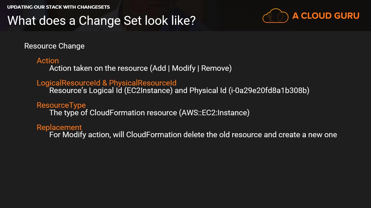371x208 pixels.
Task: Click the word "Remove" in the action list
Action: pyautogui.click(x=215, y=68)
